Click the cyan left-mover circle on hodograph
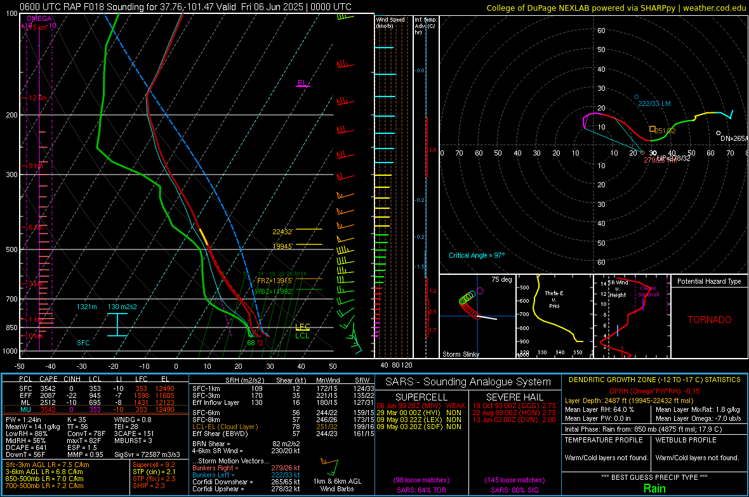The width and height of the screenshot is (749, 497). click(x=636, y=97)
